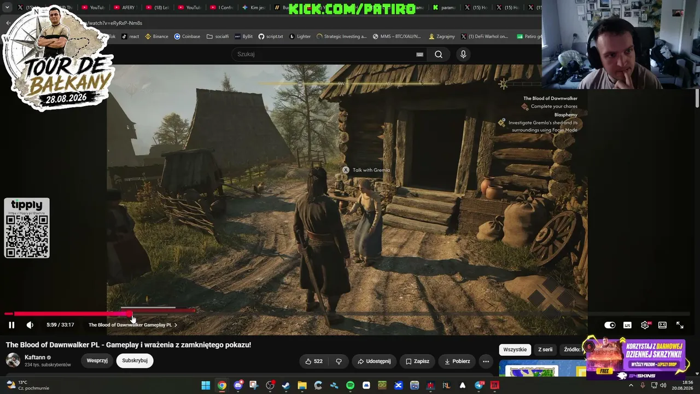Open the player settings gear
The image size is (700, 394).
[645, 325]
